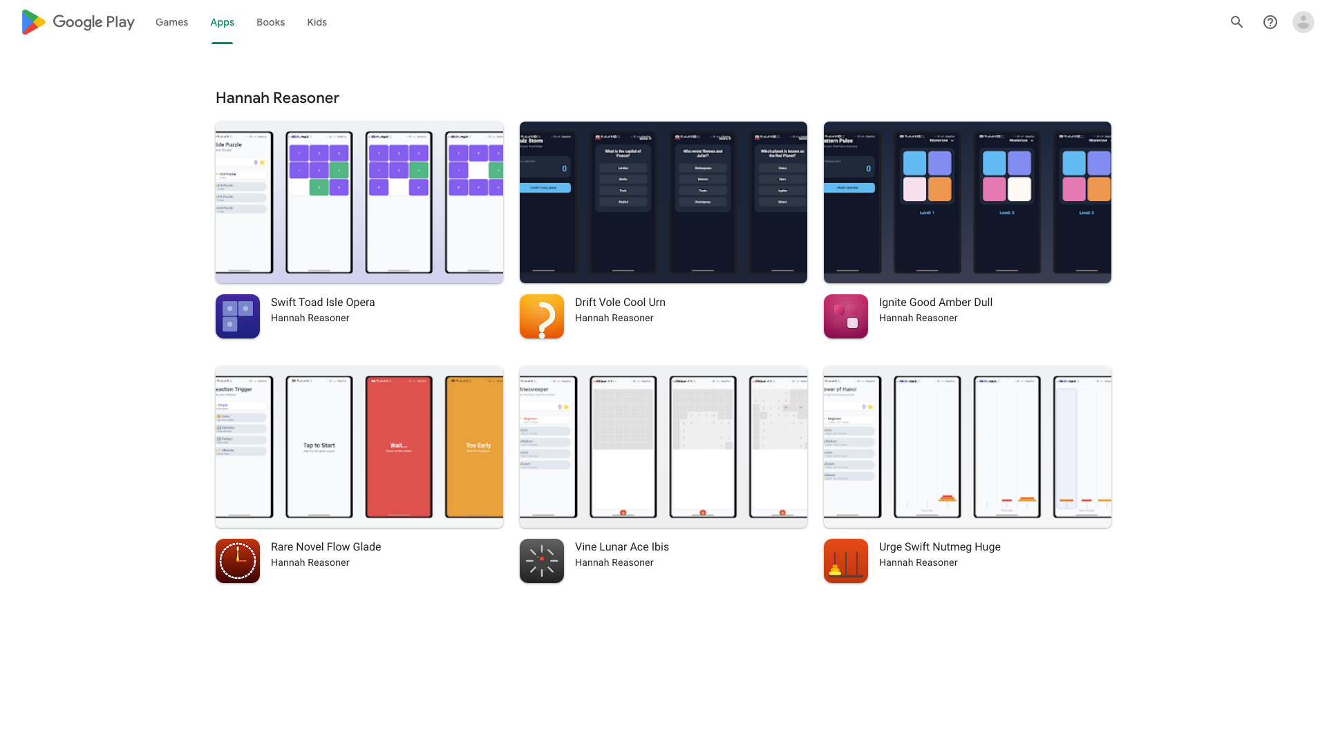This screenshot has width=1327, height=746.
Task: Click the Google Play logo
Action: [78, 22]
